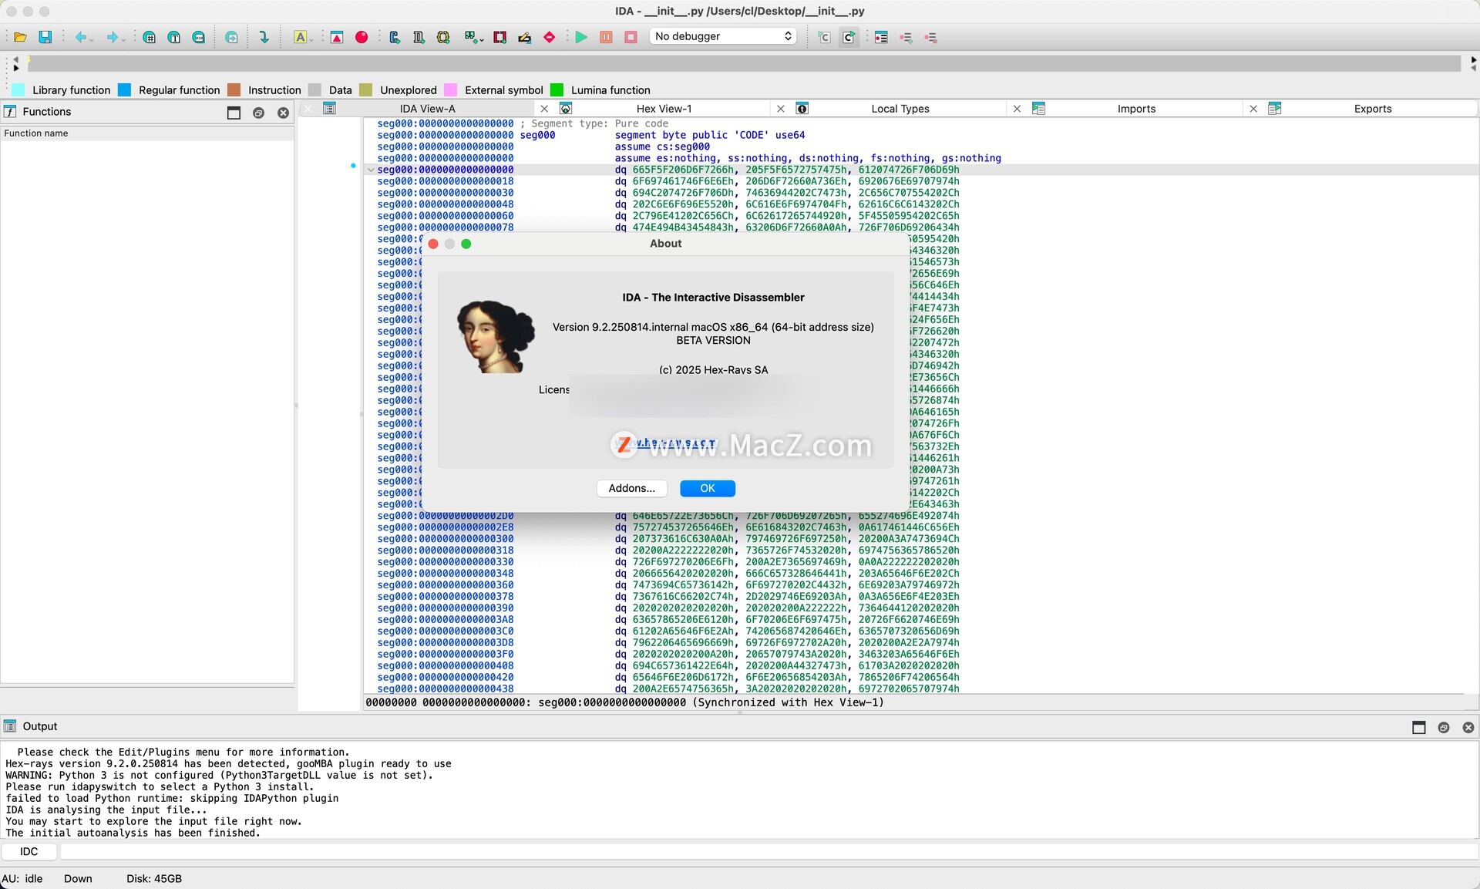Click the red bracket square toolbar icon
Image resolution: width=1480 pixels, height=889 pixels.
pyautogui.click(x=500, y=36)
